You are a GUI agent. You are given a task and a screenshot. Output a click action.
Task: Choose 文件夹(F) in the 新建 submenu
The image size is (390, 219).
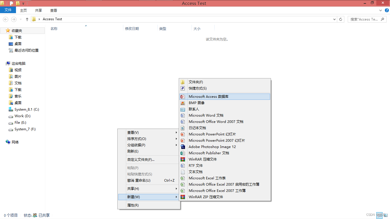click(x=225, y=82)
